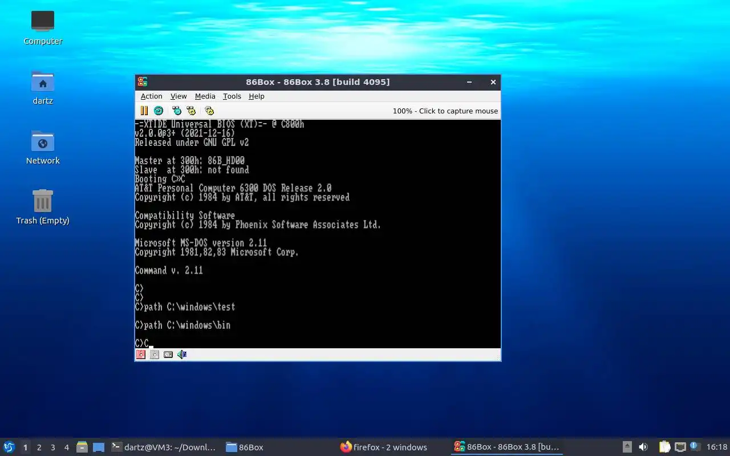
Task: Click the network connection tray icon
Action: coord(680,447)
